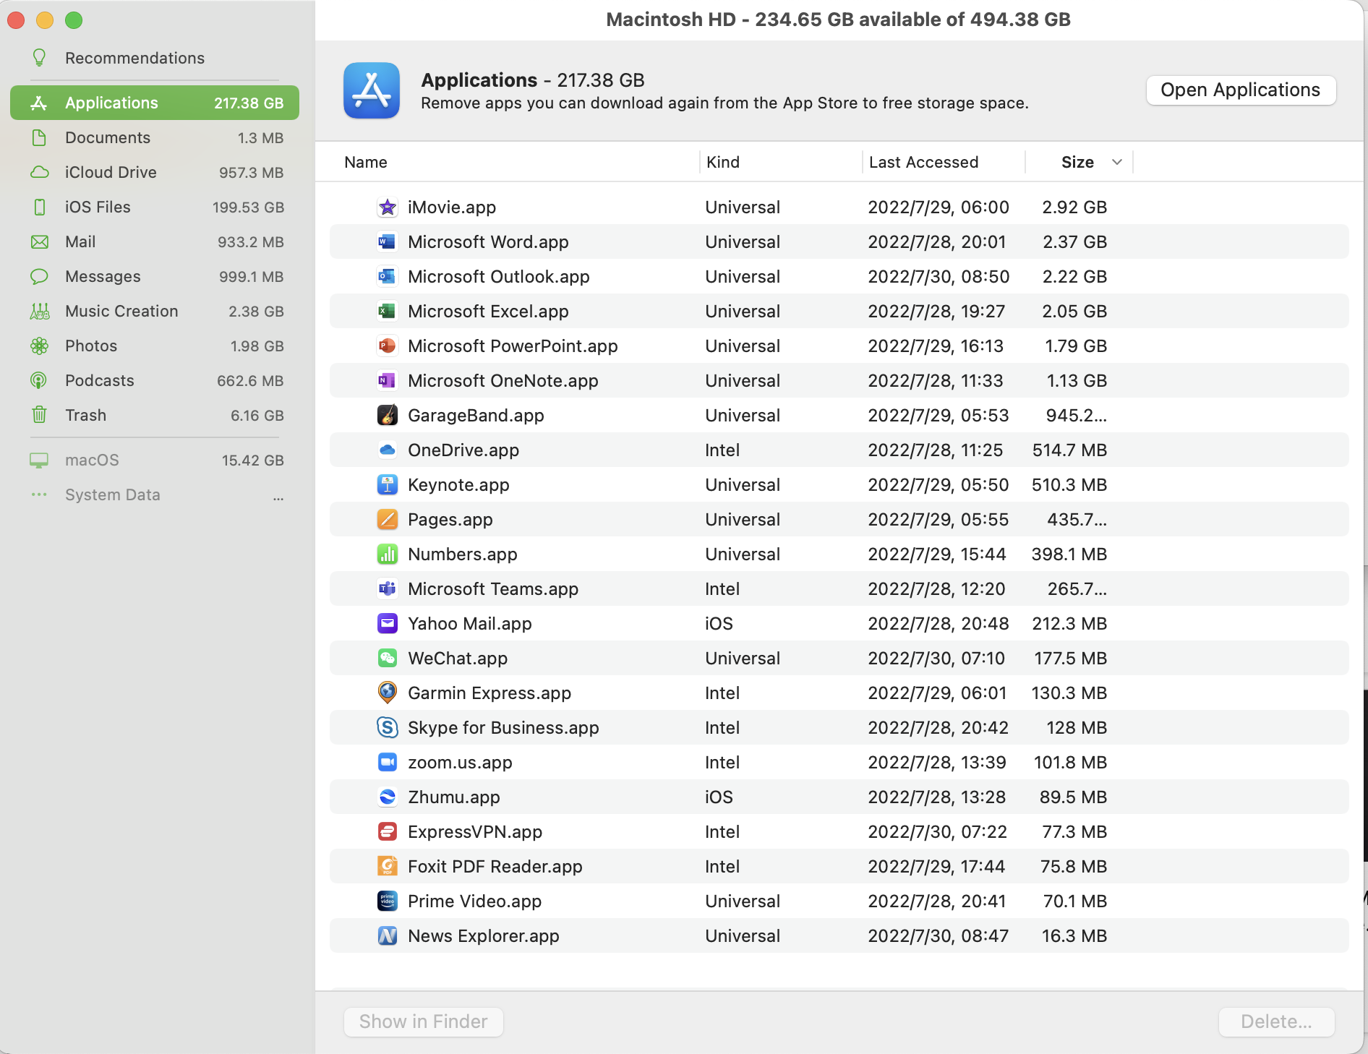The width and height of the screenshot is (1368, 1054).
Task: Click the News Explorer app icon
Action: click(x=388, y=936)
